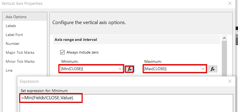Switch to Label Font settings

tap(14, 35)
